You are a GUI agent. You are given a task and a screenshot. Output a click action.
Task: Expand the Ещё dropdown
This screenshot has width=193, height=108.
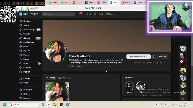click(163, 57)
